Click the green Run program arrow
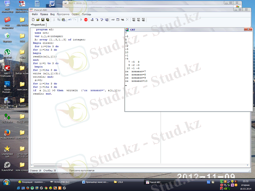 (81, 20)
